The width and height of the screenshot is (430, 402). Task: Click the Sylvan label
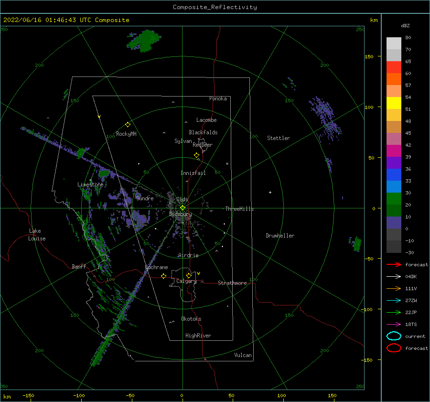click(x=183, y=141)
